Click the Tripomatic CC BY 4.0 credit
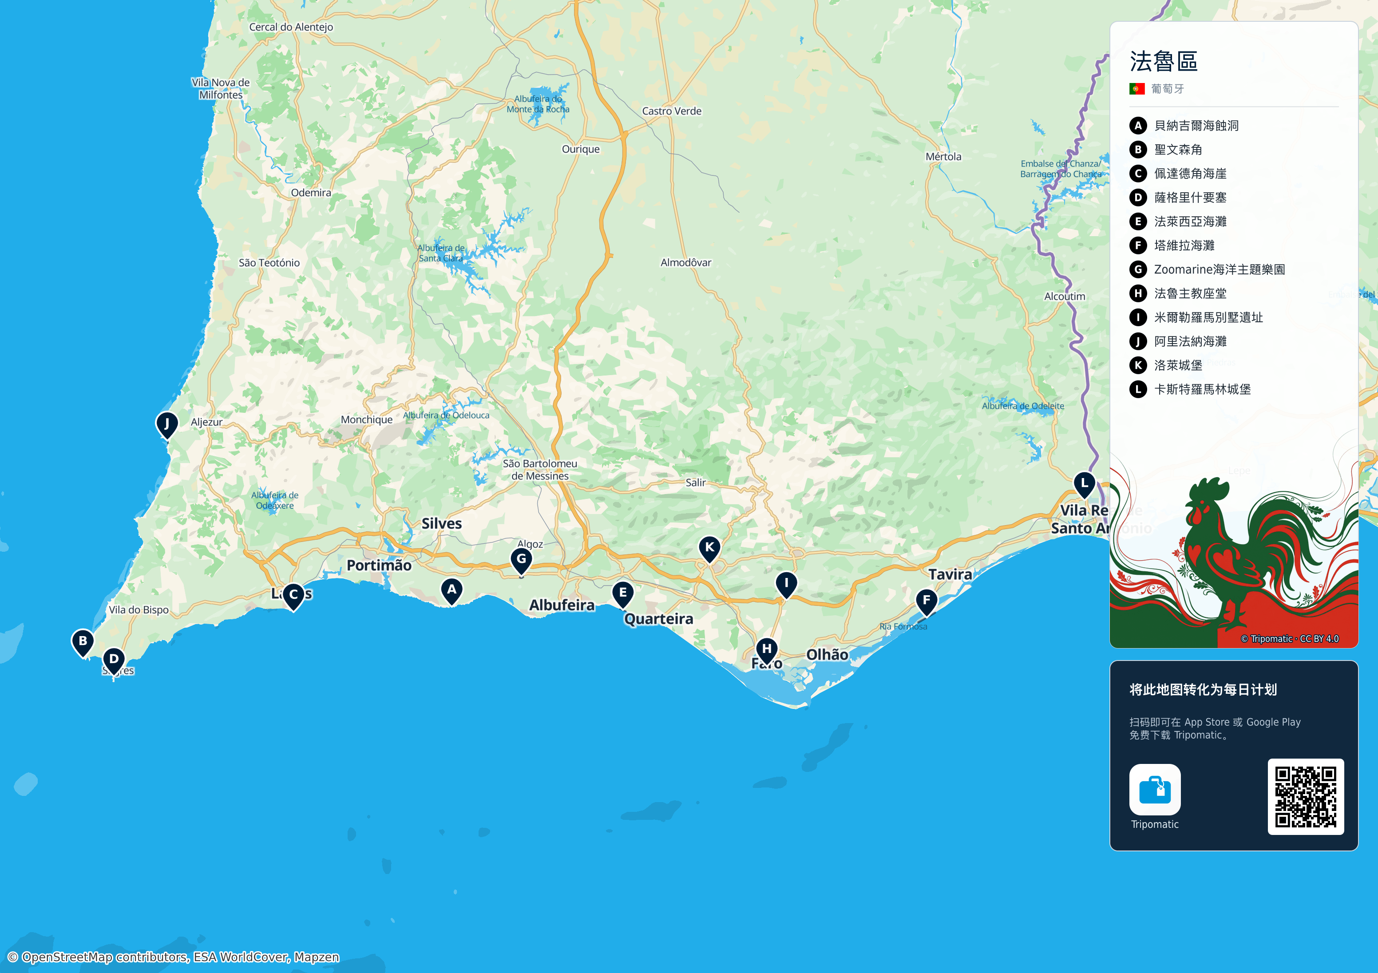Screen dimensions: 1378x973 point(1290,639)
